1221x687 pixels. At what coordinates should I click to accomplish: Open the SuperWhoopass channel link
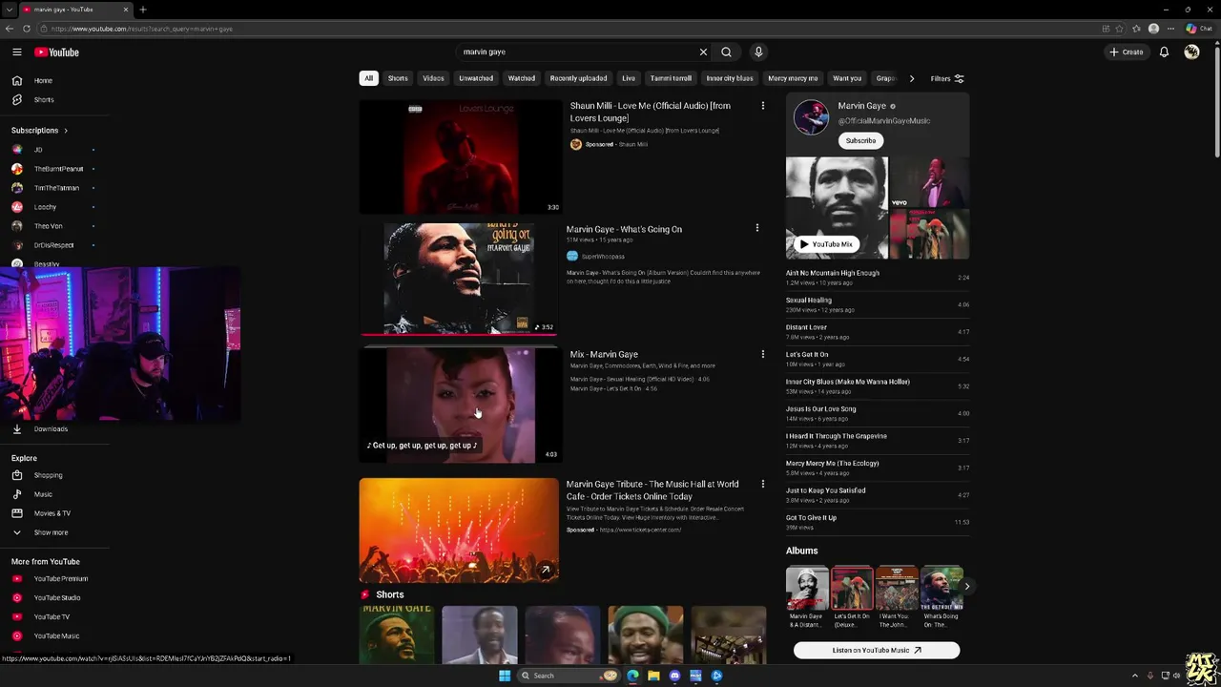tap(602, 256)
